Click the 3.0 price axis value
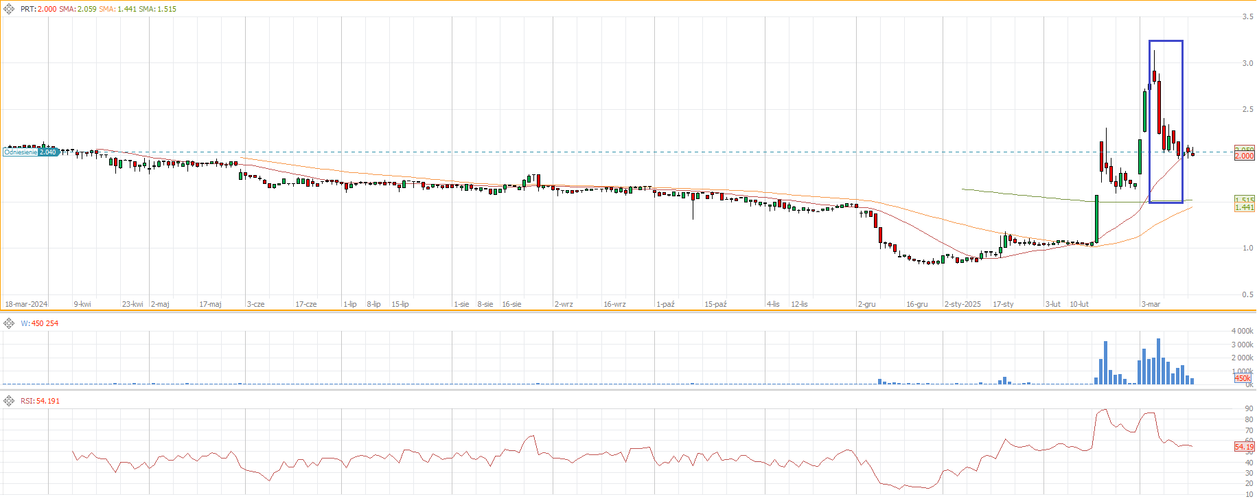Image resolution: width=1257 pixels, height=499 pixels. [x=1247, y=63]
